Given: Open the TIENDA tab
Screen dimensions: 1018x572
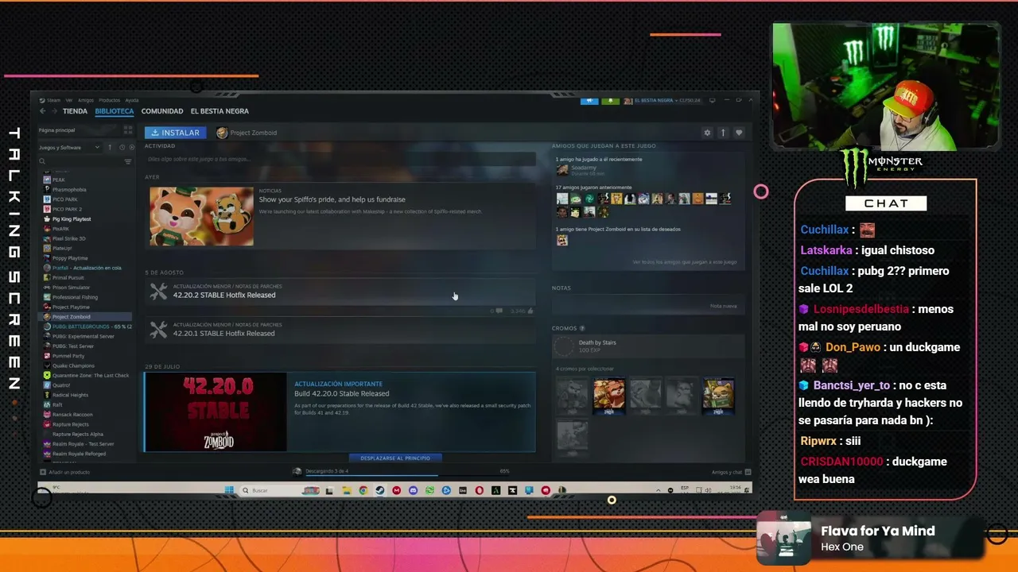Looking at the screenshot, I should (75, 111).
